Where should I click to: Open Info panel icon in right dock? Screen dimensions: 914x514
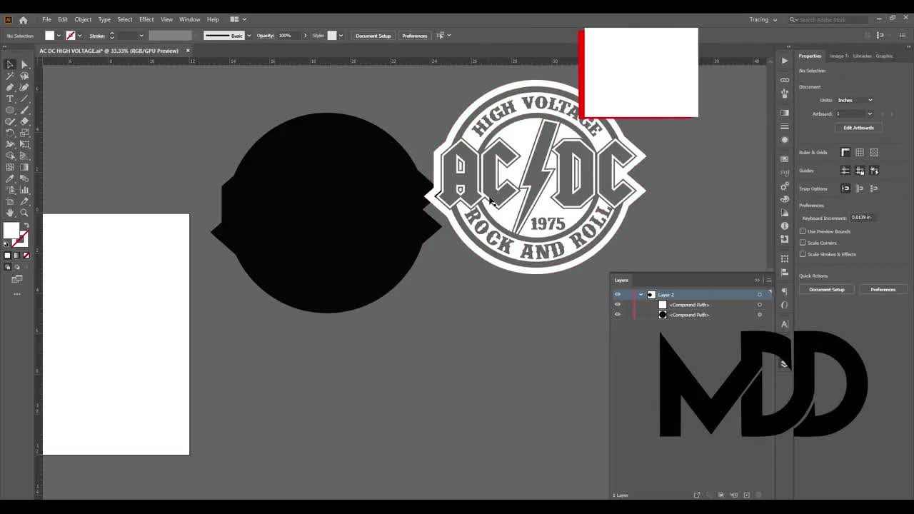pos(785,226)
